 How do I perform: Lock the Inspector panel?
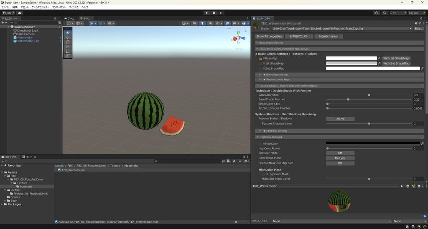[421, 18]
